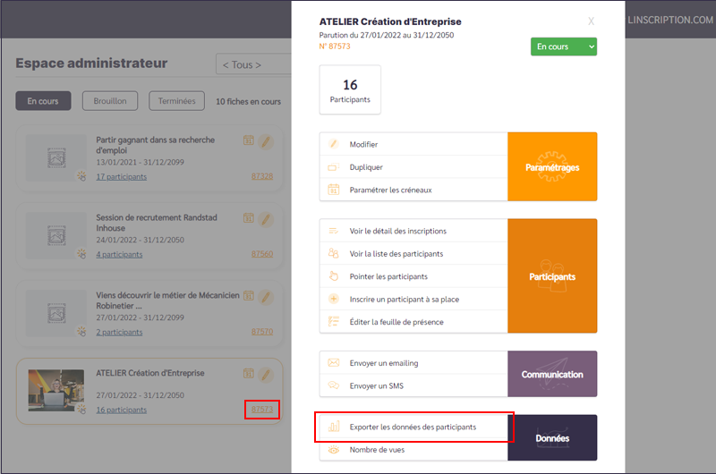Expand the Tous filter dropdown
The width and height of the screenshot is (716, 474).
(x=252, y=64)
